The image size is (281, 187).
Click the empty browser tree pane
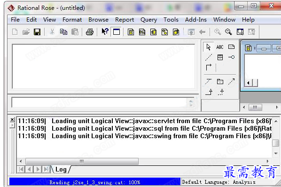pos(103,66)
